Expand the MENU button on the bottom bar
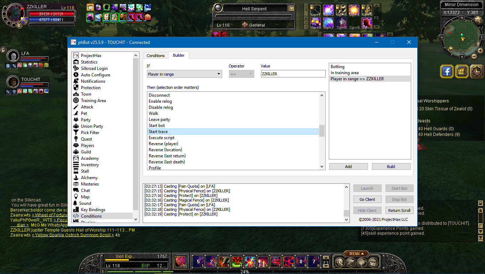Screen dimensions: 485x274 click(357, 254)
